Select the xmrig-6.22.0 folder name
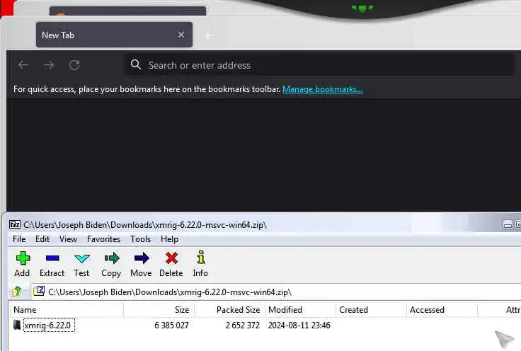This screenshot has width=521, height=351. tap(47, 325)
